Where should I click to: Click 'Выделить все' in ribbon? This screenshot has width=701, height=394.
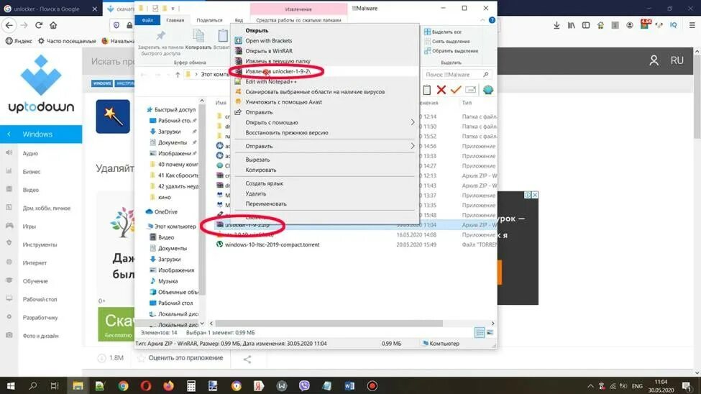(443, 32)
